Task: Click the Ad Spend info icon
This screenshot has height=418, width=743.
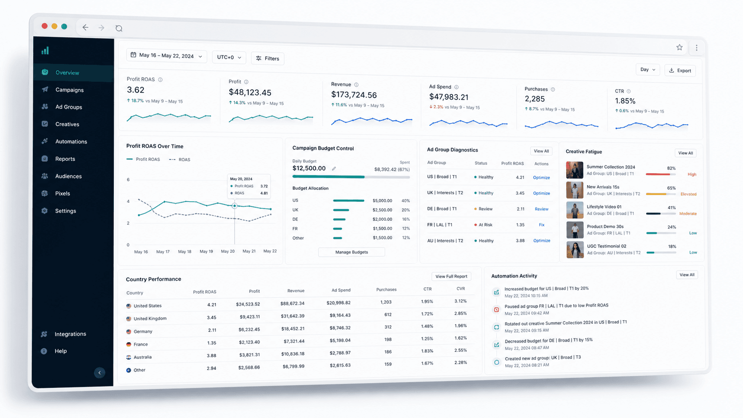Action: [456, 87]
